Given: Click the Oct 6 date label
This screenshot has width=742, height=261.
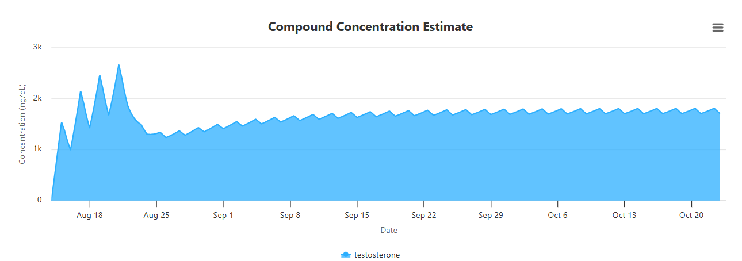Looking at the screenshot, I should [557, 216].
